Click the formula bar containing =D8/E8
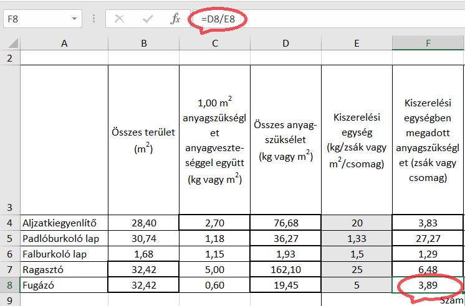 pyautogui.click(x=328, y=19)
